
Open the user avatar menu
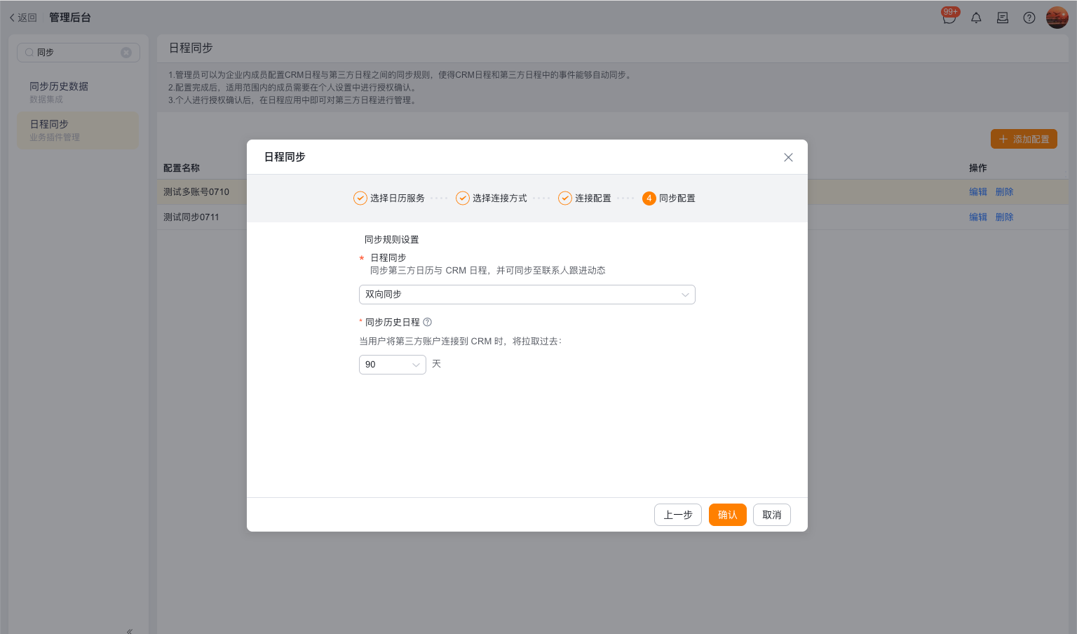point(1057,18)
